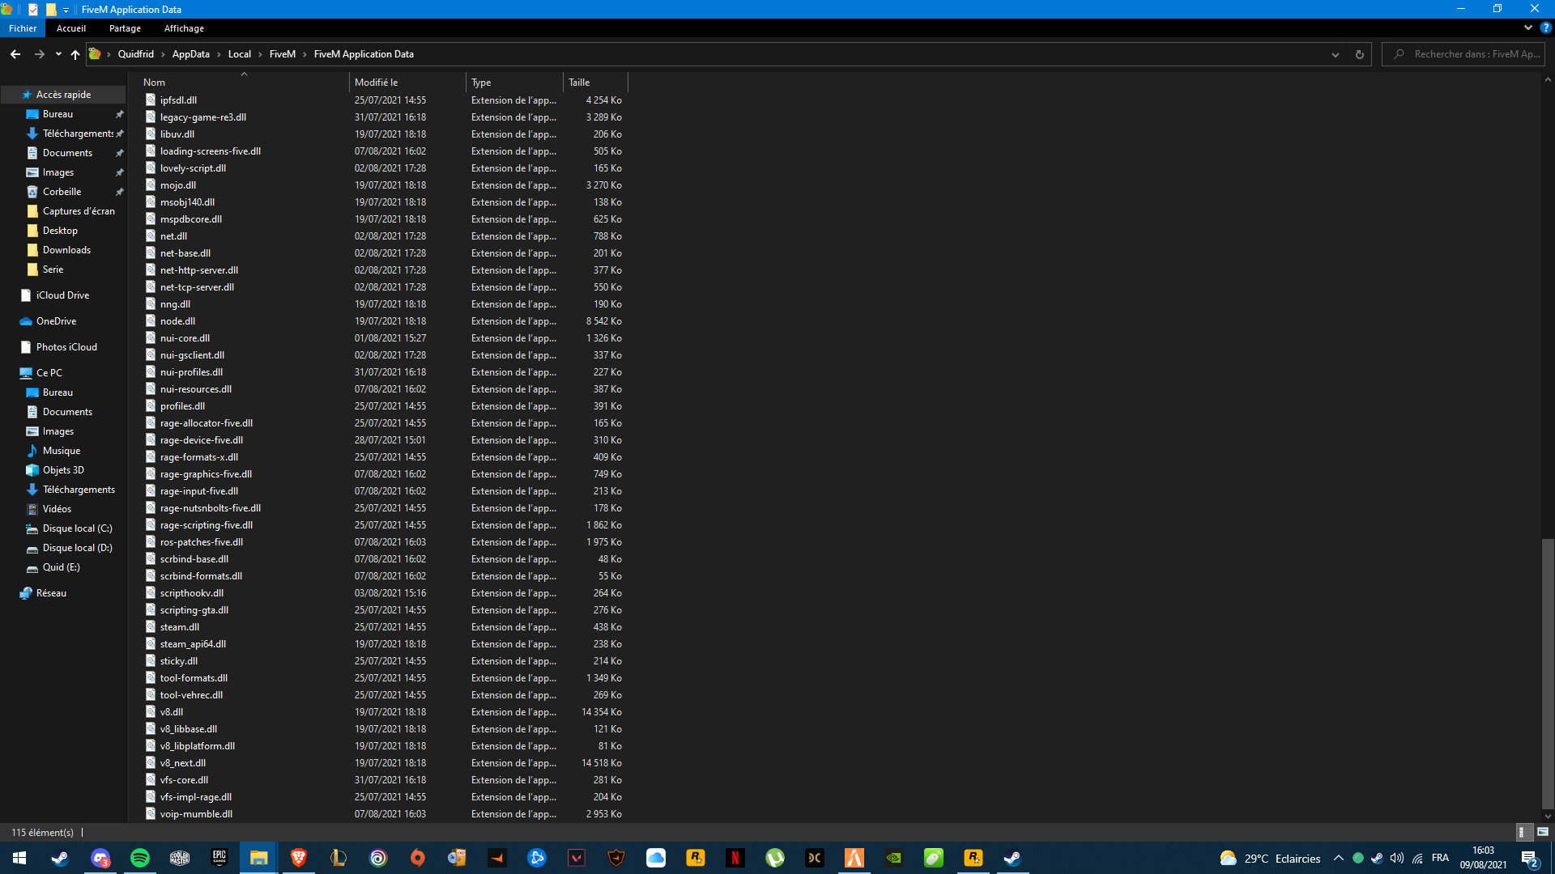Open Ubisoft Connect from taskbar
This screenshot has height=874, width=1555.
pyautogui.click(x=378, y=858)
